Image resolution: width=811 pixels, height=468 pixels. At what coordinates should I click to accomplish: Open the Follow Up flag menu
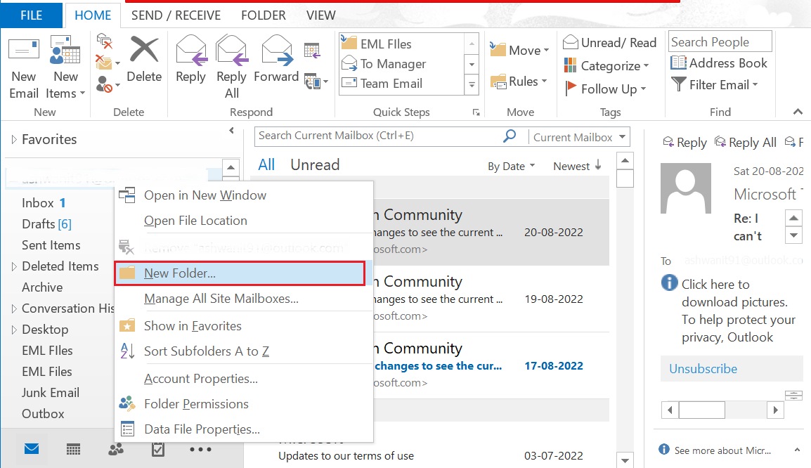[605, 89]
